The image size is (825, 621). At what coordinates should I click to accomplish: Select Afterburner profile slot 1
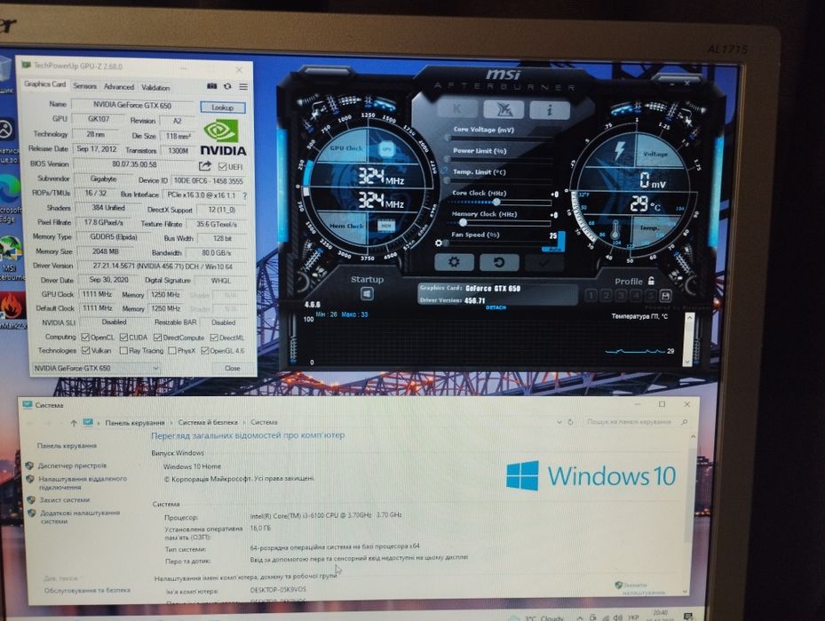pyautogui.click(x=591, y=296)
